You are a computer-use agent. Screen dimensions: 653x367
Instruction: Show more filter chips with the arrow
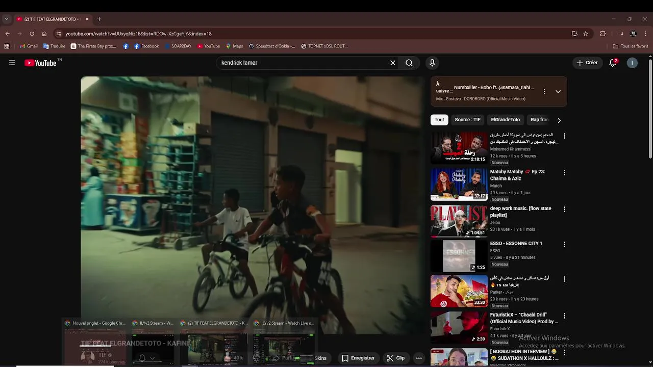point(559,120)
